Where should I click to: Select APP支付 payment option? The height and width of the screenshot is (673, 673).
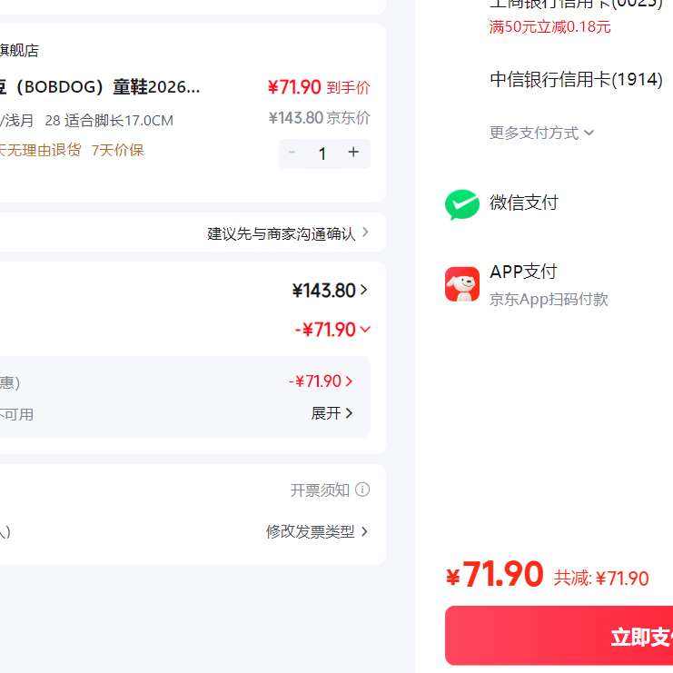tap(523, 272)
